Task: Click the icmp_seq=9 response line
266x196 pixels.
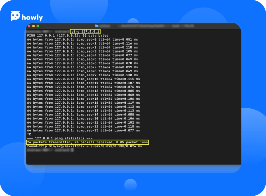Action: (x=82, y=75)
